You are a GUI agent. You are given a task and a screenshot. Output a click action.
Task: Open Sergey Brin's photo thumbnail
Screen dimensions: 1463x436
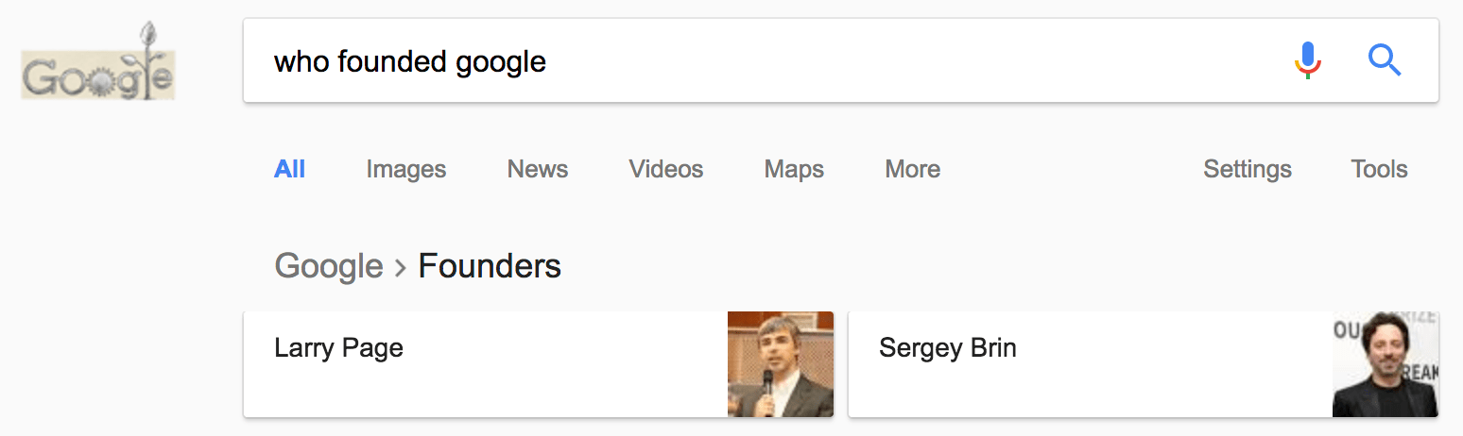1385,364
